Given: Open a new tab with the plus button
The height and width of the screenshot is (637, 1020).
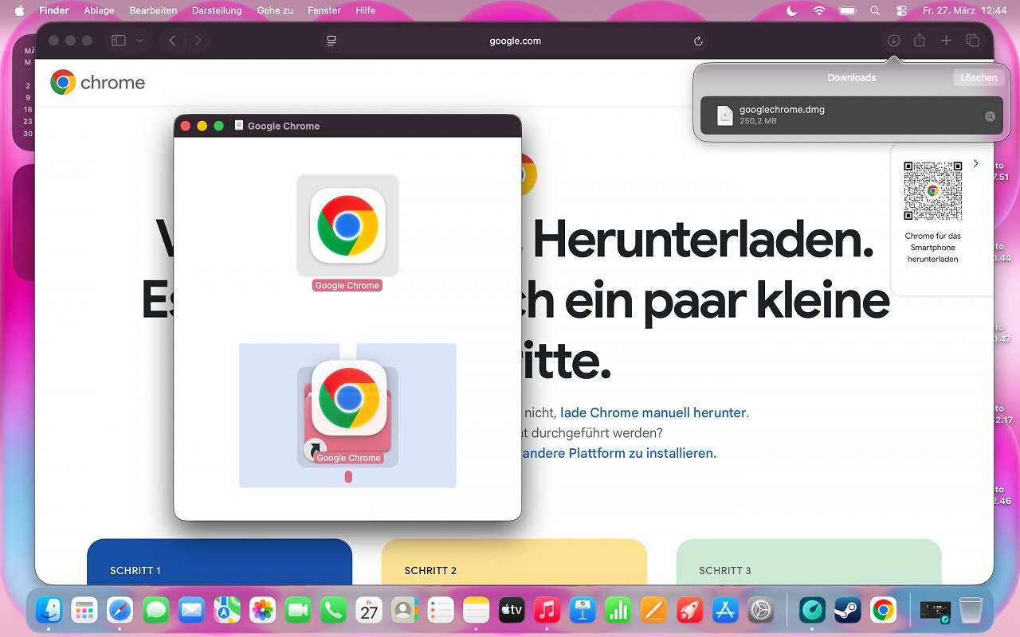Looking at the screenshot, I should (946, 41).
